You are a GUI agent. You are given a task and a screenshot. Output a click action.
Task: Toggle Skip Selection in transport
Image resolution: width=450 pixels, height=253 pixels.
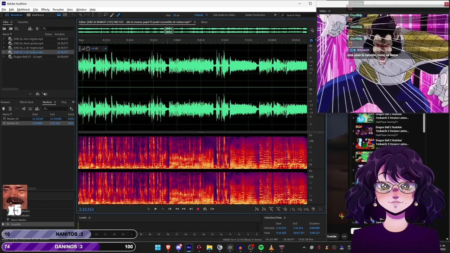click(x=212, y=209)
